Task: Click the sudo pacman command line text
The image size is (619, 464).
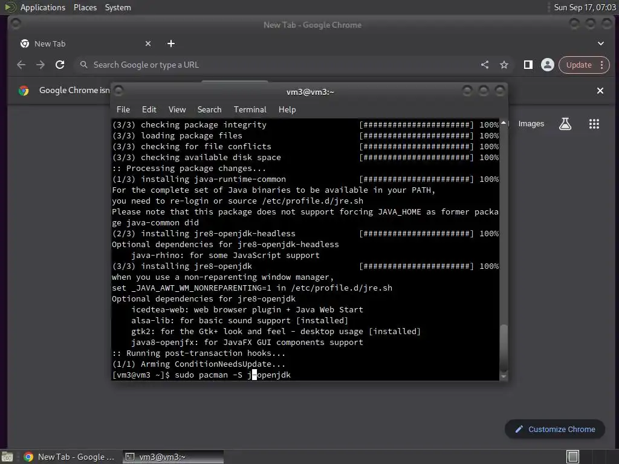Action: point(233,375)
